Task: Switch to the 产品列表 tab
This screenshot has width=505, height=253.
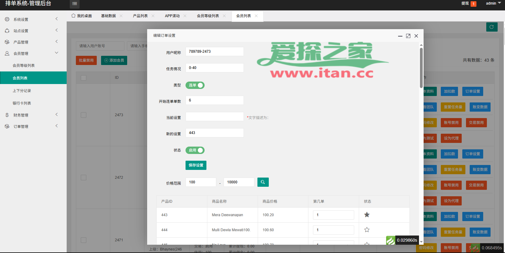Action: tap(140, 16)
